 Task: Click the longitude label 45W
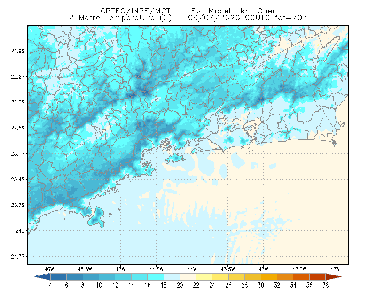click(121, 269)
